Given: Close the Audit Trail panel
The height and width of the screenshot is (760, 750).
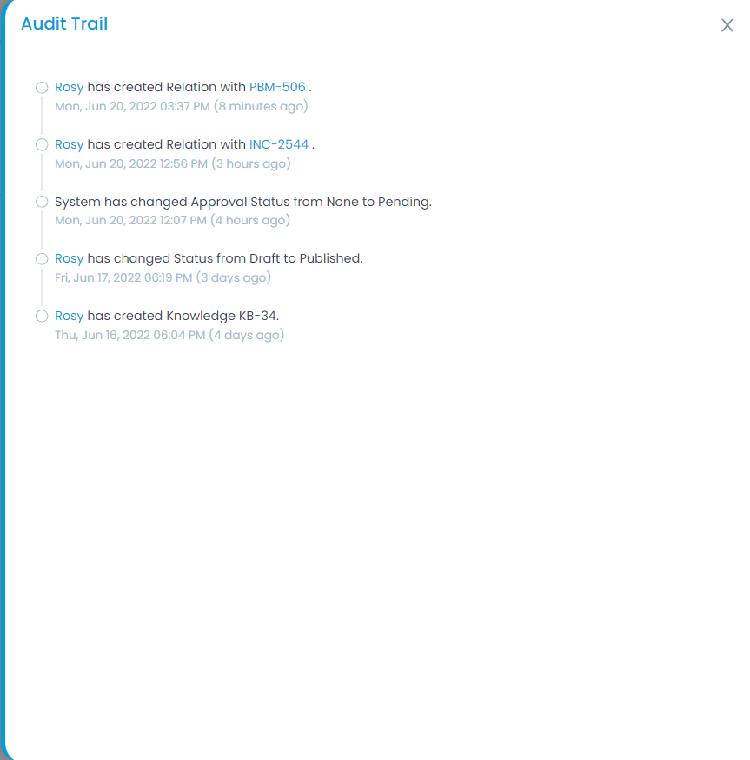Looking at the screenshot, I should point(727,25).
